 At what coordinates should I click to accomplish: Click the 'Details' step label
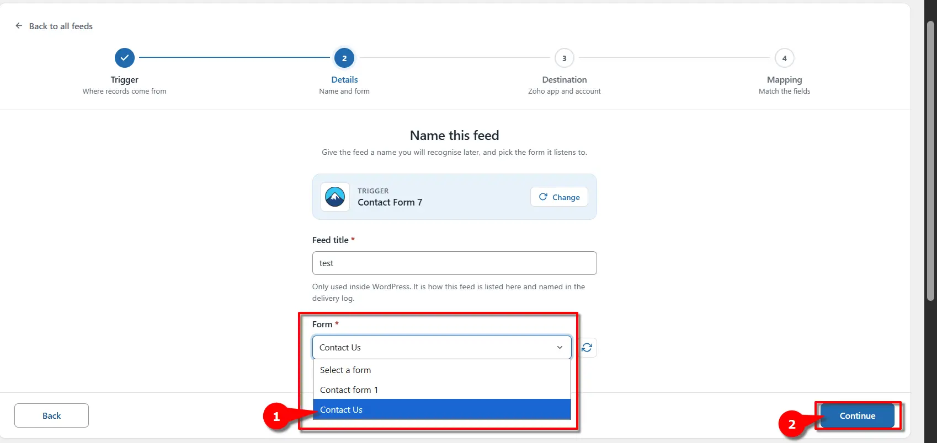click(x=344, y=80)
